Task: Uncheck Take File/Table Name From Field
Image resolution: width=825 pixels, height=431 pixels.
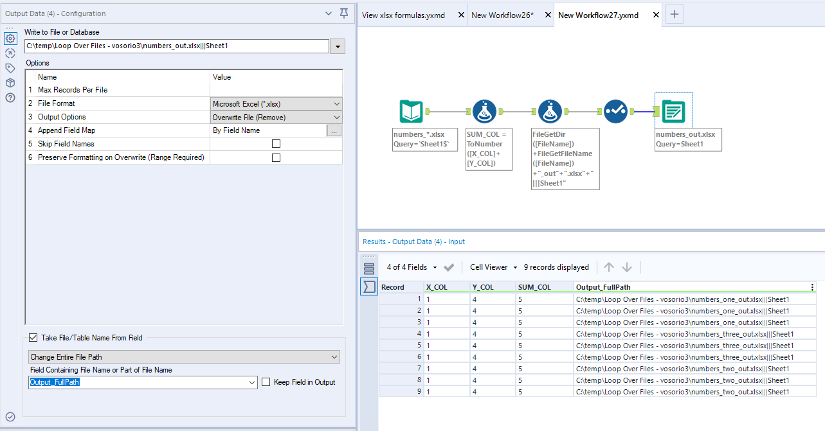Action: click(x=33, y=338)
